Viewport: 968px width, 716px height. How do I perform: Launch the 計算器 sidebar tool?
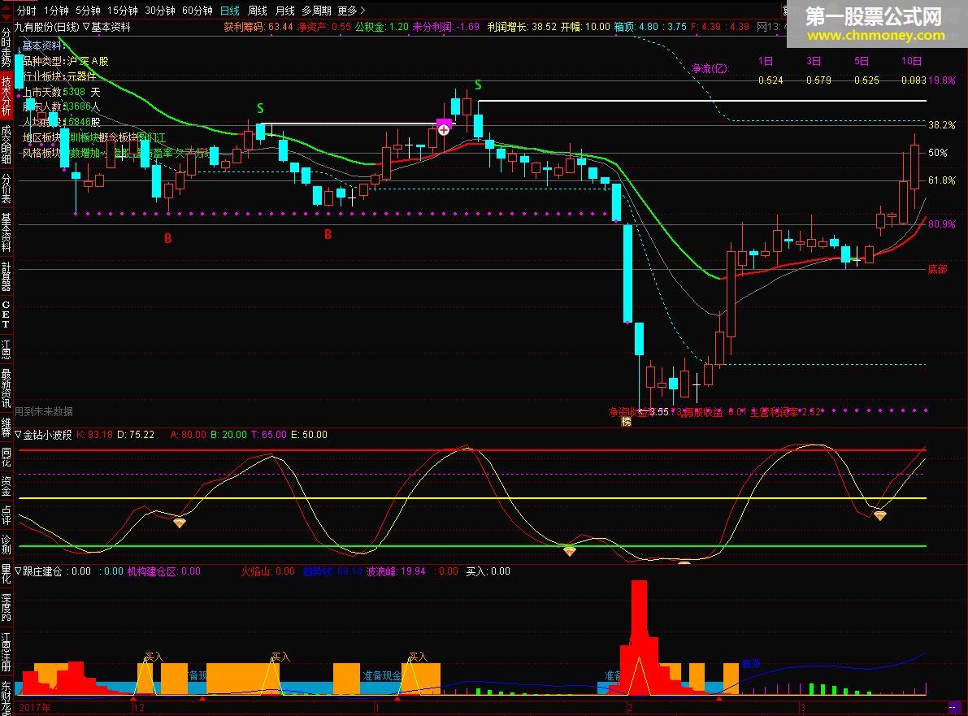(7, 276)
